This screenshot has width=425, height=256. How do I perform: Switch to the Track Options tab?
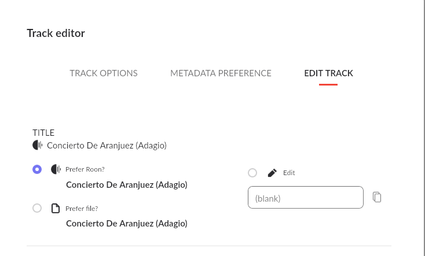(104, 73)
